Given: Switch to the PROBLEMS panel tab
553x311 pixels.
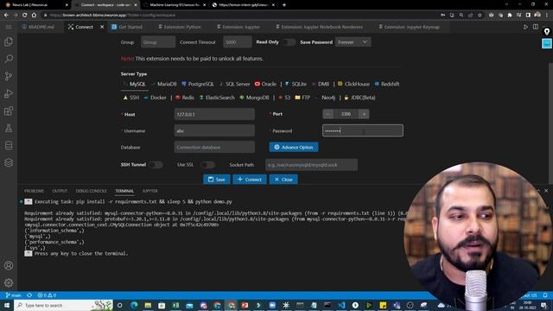Looking at the screenshot, I should tap(34, 191).
